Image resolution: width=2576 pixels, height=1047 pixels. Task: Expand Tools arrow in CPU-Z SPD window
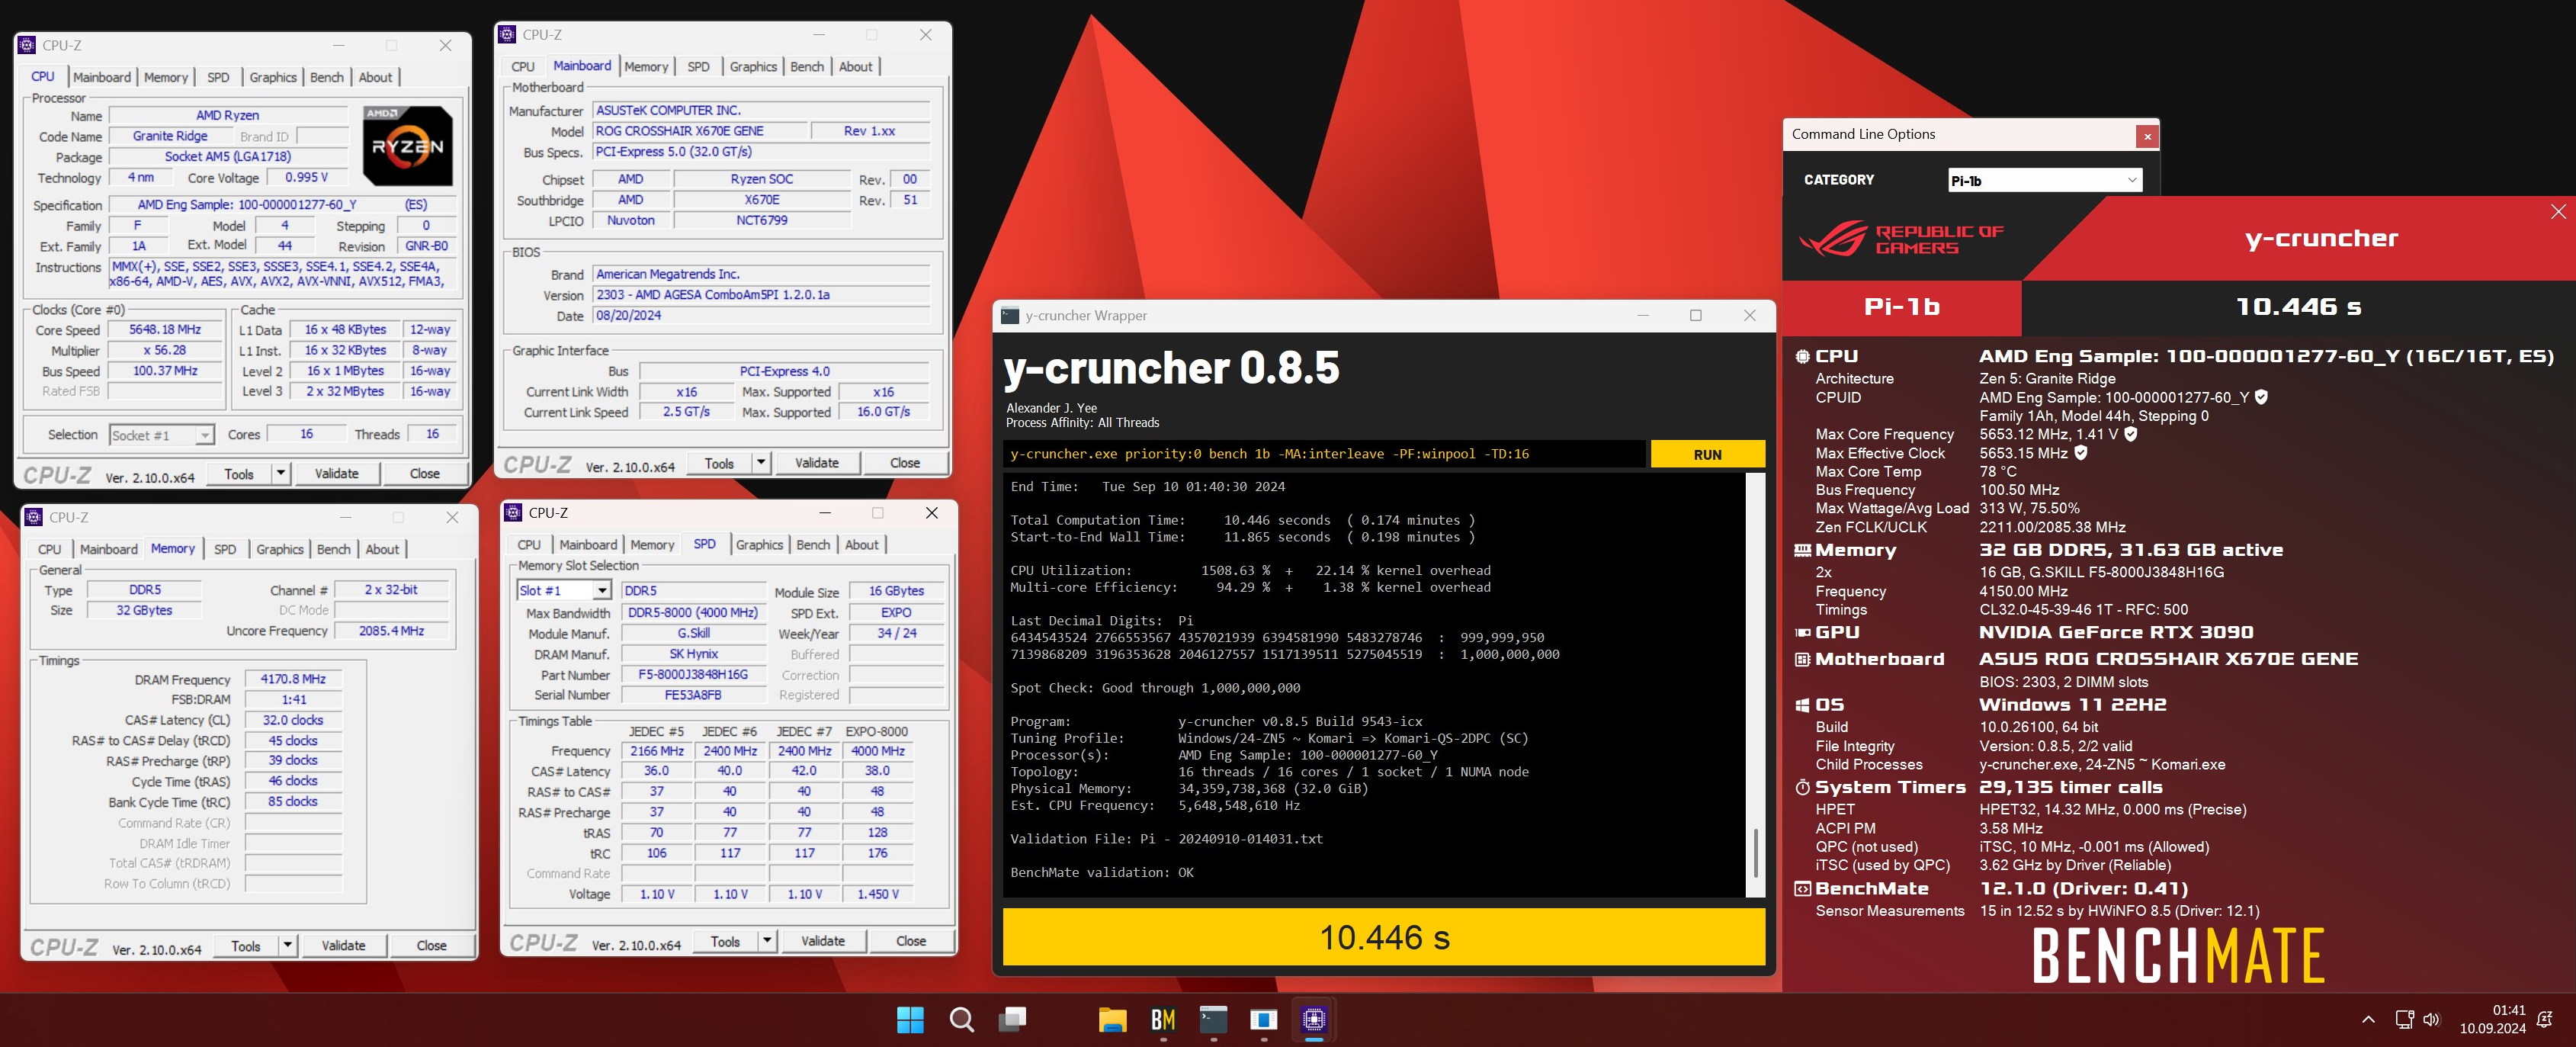(x=767, y=940)
